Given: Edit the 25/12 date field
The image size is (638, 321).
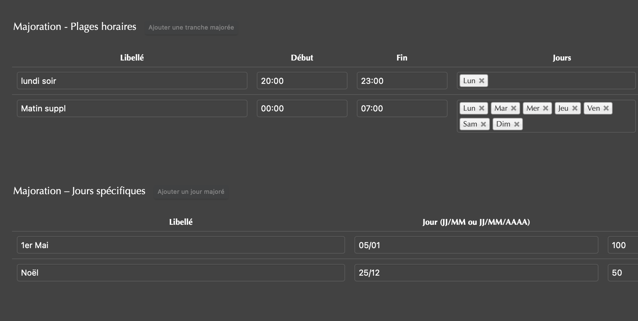Looking at the screenshot, I should 476,273.
